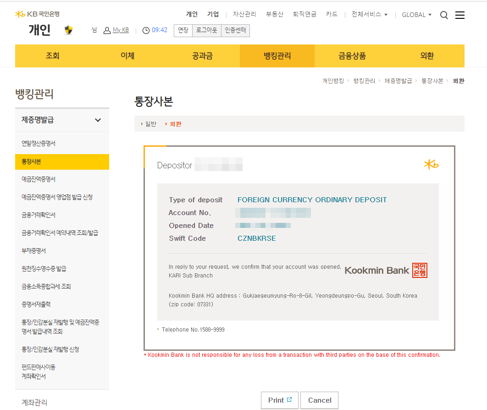Open the 공과금 main menu

point(202,56)
